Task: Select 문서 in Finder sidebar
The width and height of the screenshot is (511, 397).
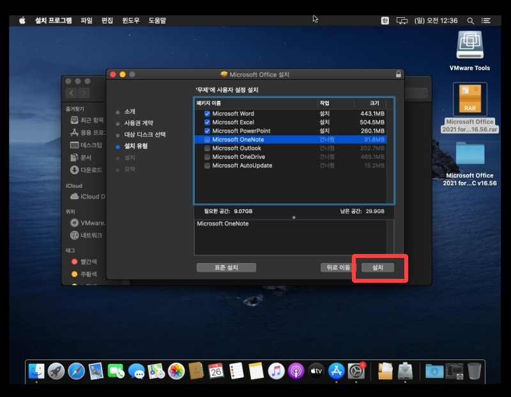Action: [81, 157]
